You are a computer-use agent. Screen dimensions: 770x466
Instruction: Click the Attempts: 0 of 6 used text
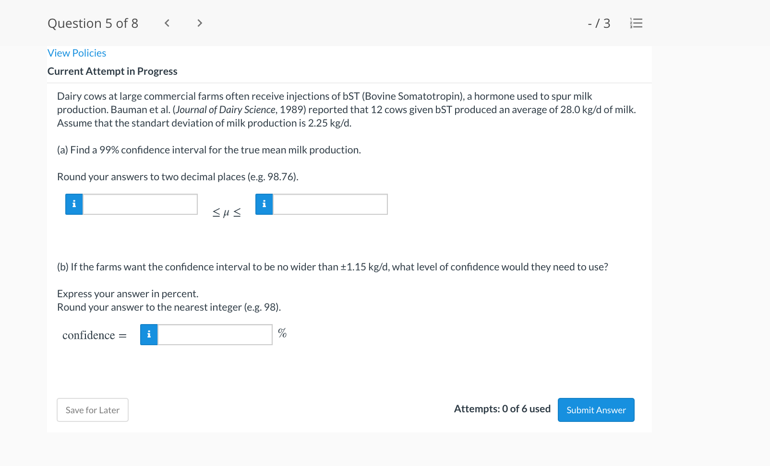point(502,409)
